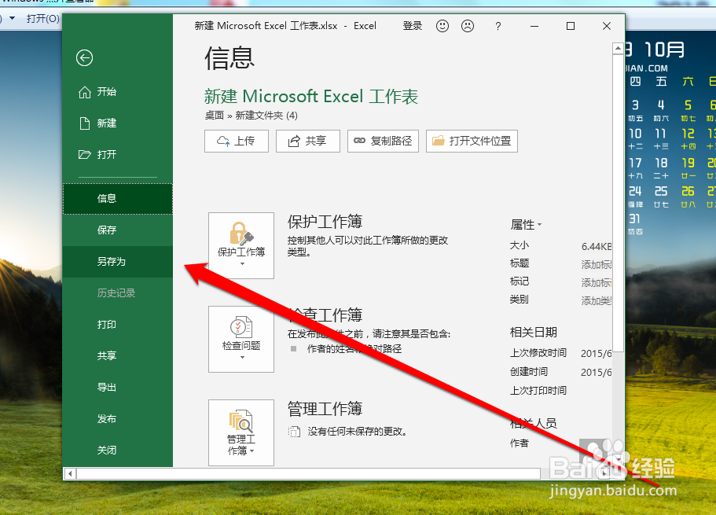This screenshot has height=515, width=716.
Task: Click the 大小 value 6.44KB
Action: coord(597,247)
